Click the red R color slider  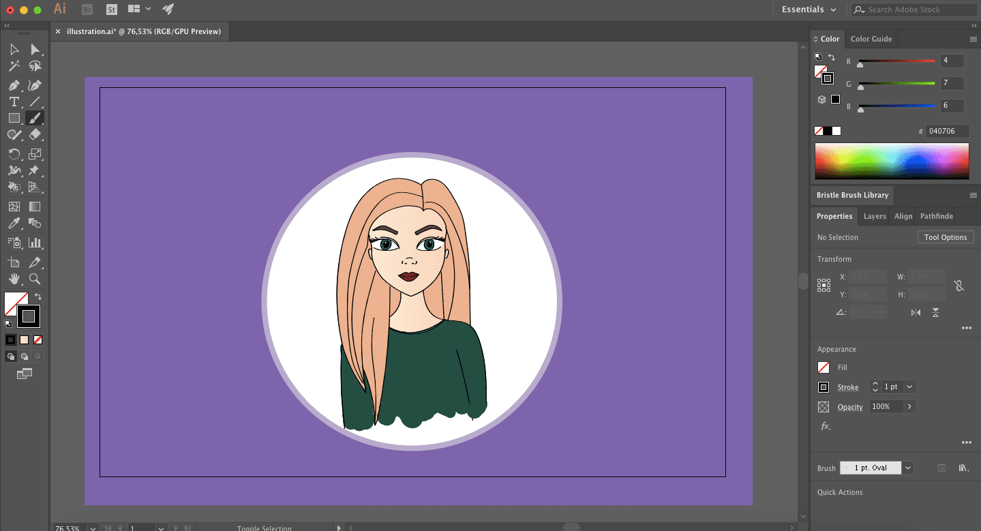point(896,61)
